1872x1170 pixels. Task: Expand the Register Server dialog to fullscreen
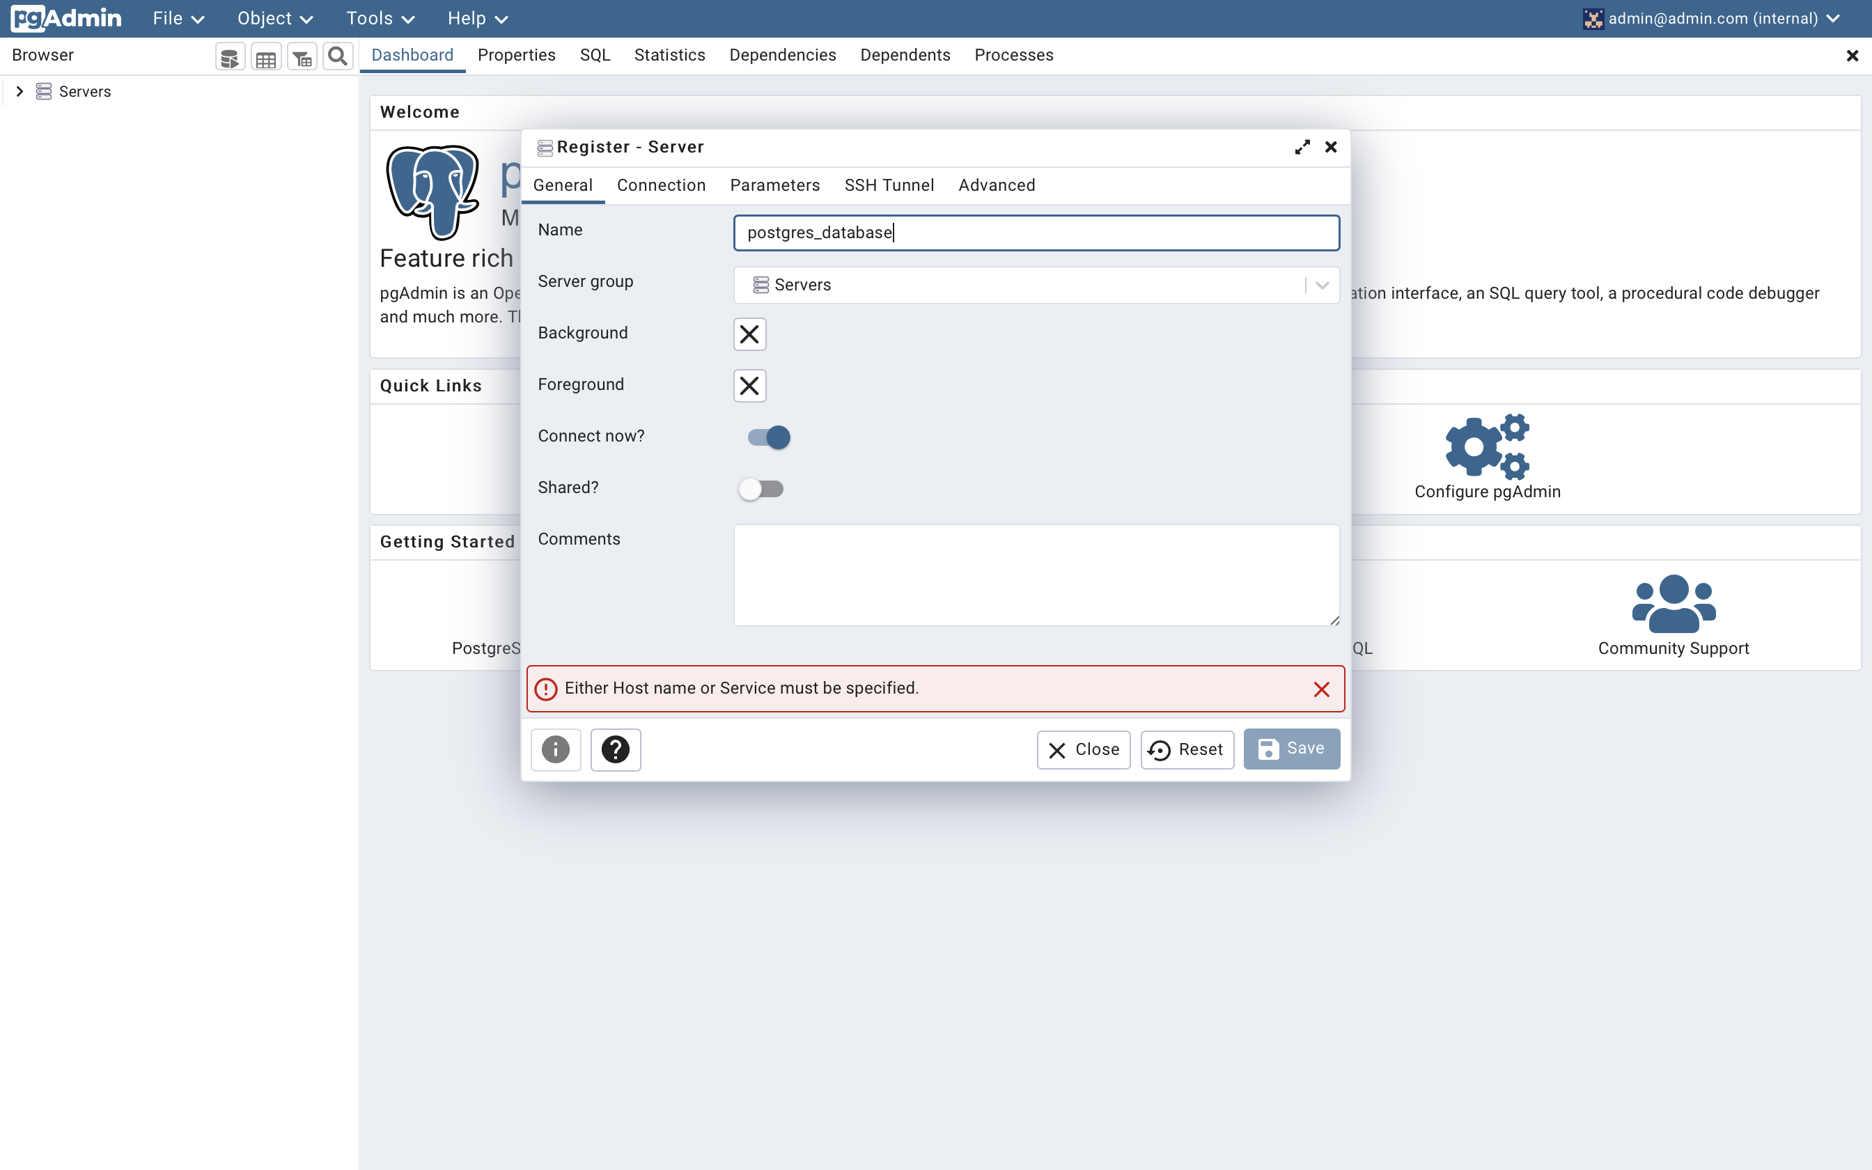tap(1302, 147)
